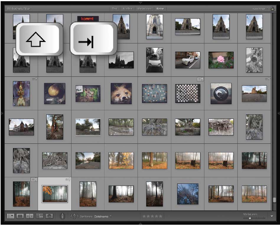
Task: Toggle the left panel with the left-edge arrow
Action: tap(2, 113)
